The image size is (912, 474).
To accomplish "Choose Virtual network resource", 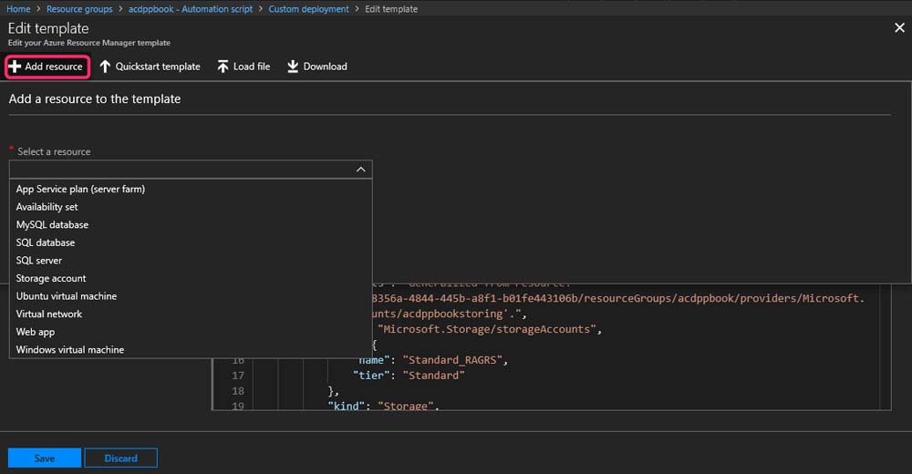I will 49,314.
